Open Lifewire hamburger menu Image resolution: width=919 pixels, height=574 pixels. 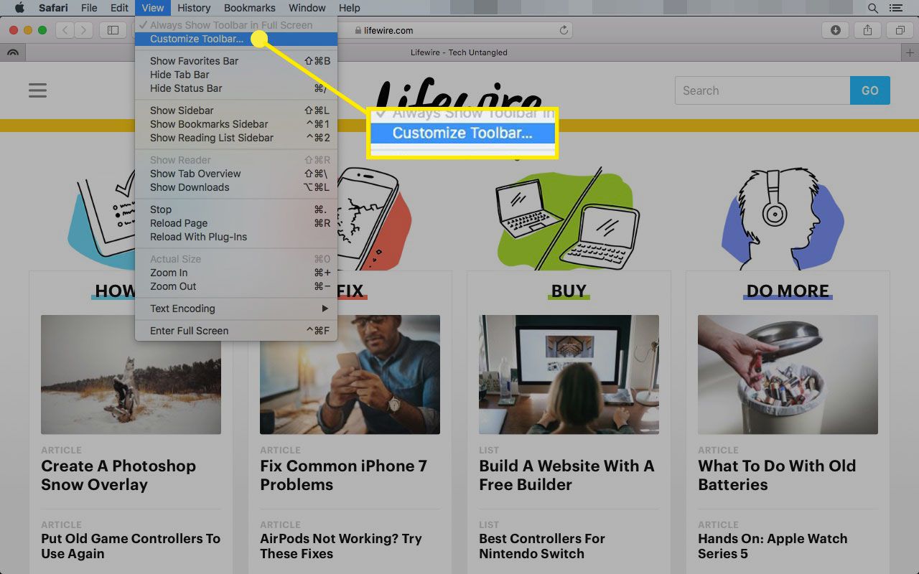point(37,90)
